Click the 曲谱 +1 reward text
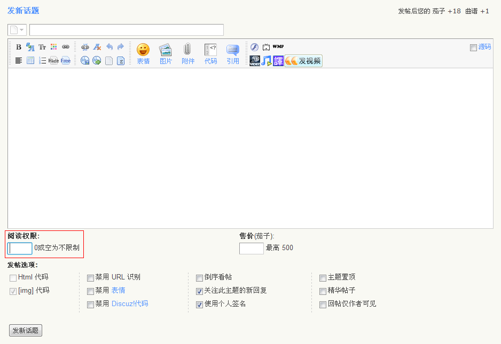The image size is (501, 344). pos(477,11)
